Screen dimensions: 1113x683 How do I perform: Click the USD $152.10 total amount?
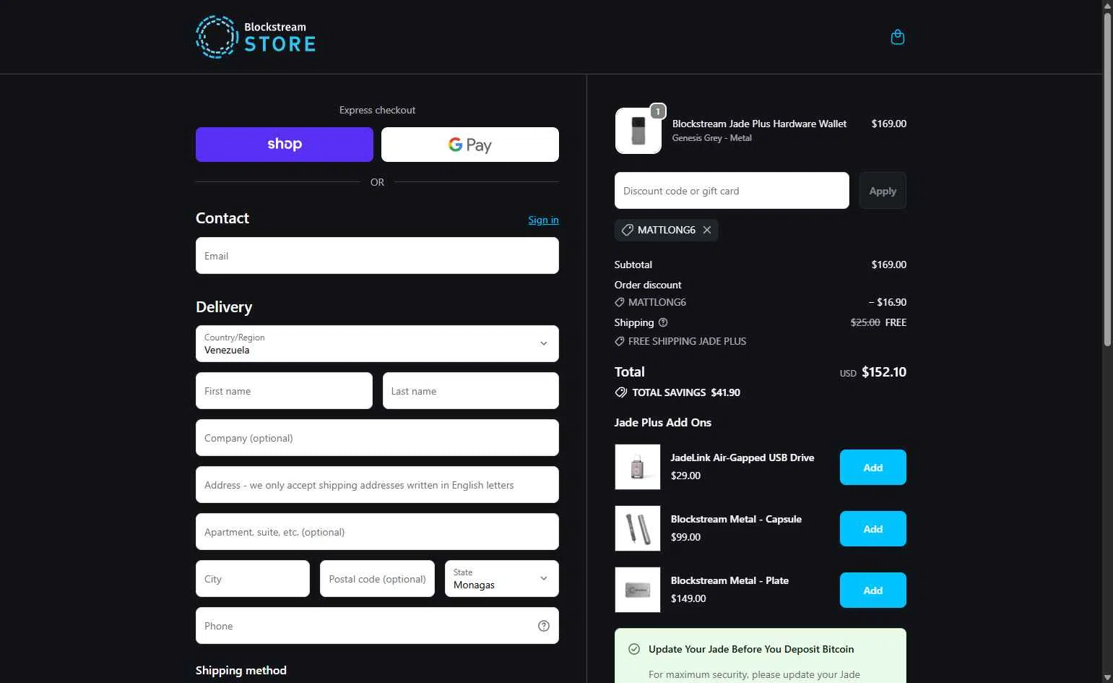coord(872,372)
